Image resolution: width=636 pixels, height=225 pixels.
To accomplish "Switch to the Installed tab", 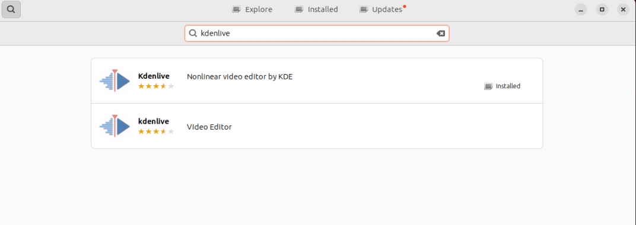I will (316, 9).
